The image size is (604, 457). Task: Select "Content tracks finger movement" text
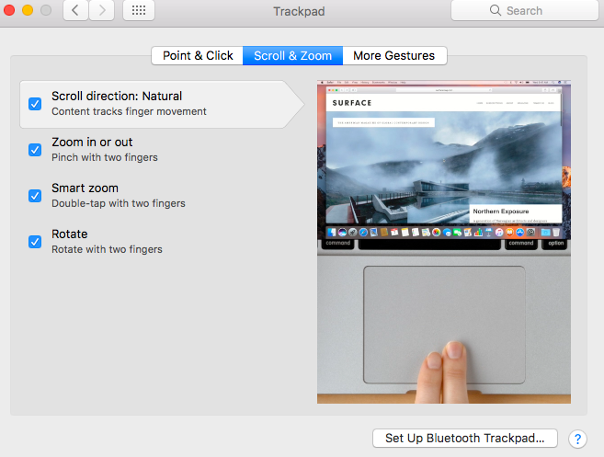coord(129,111)
